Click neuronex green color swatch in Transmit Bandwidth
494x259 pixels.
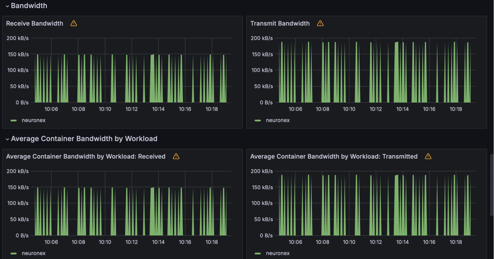pyautogui.click(x=258, y=120)
